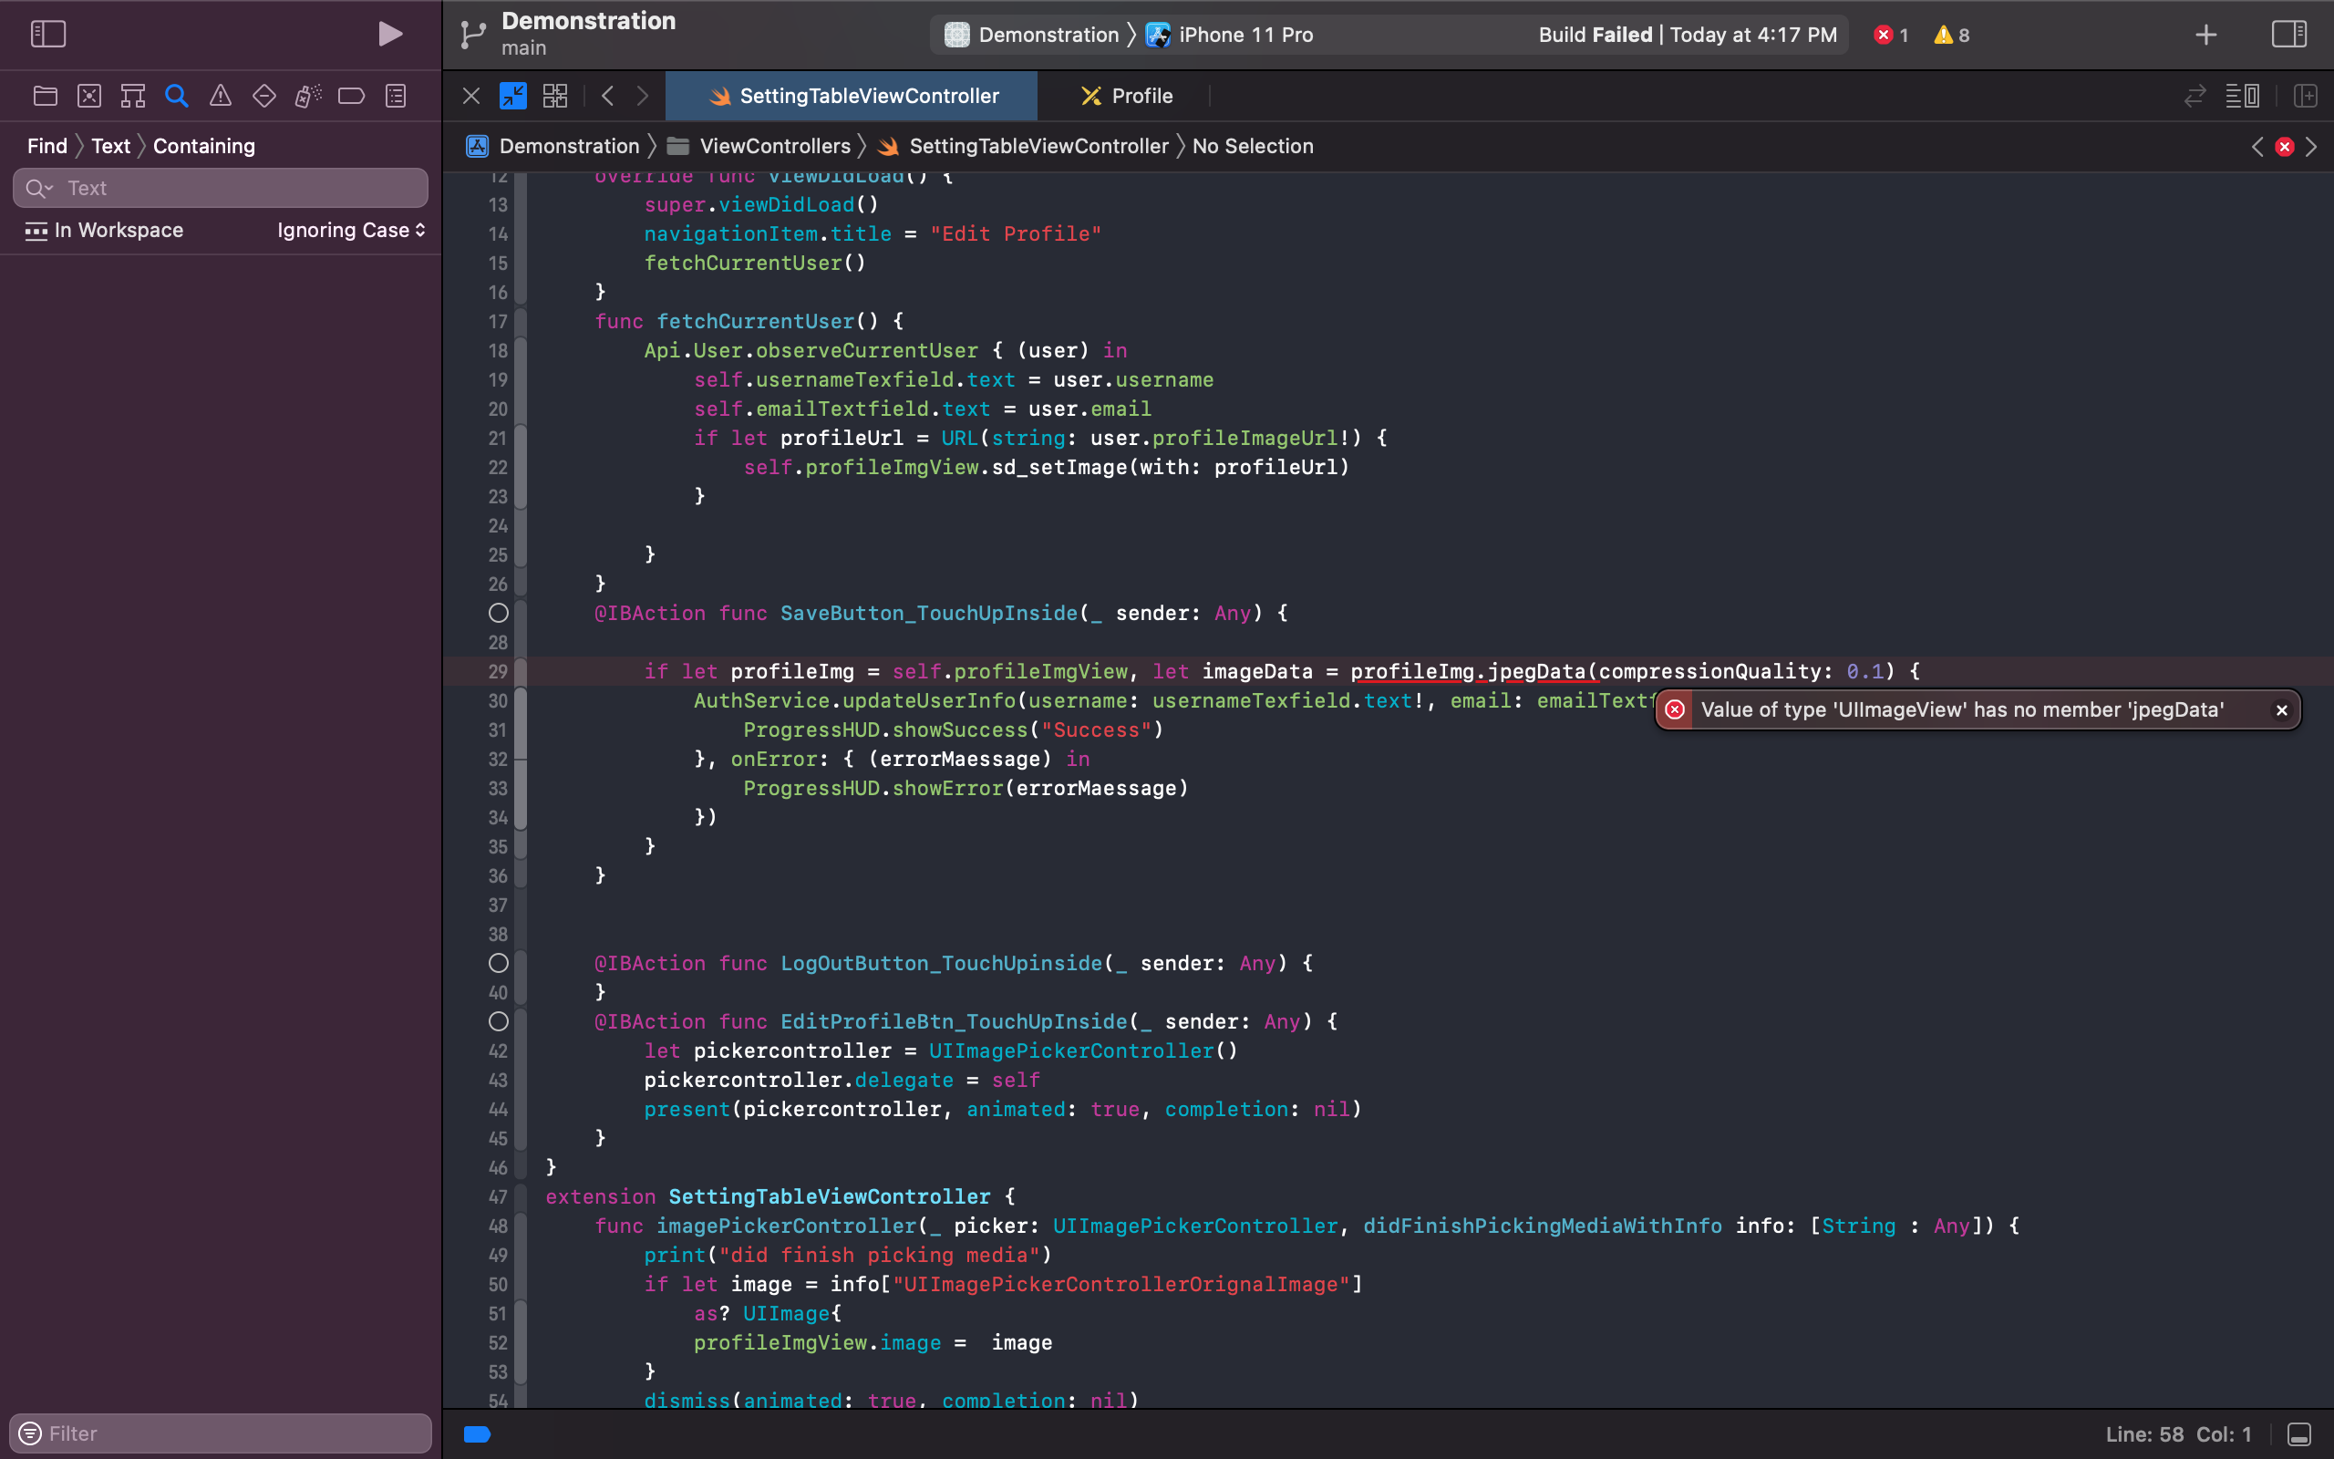The height and width of the screenshot is (1459, 2334).
Task: Toggle the inspectors panel on right
Action: pos(2288,35)
